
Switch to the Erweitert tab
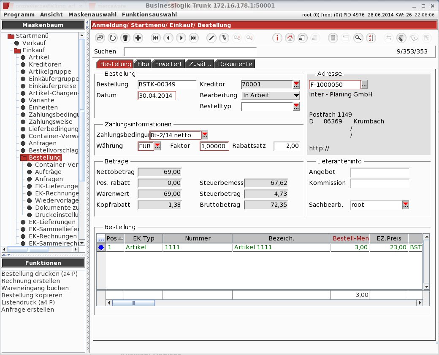tap(168, 64)
